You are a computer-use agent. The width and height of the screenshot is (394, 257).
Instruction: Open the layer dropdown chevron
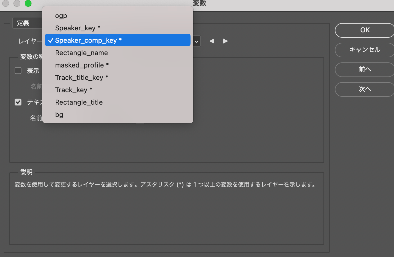tap(196, 41)
